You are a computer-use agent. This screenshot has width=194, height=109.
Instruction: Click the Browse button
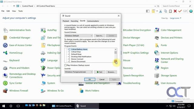point(111,72)
